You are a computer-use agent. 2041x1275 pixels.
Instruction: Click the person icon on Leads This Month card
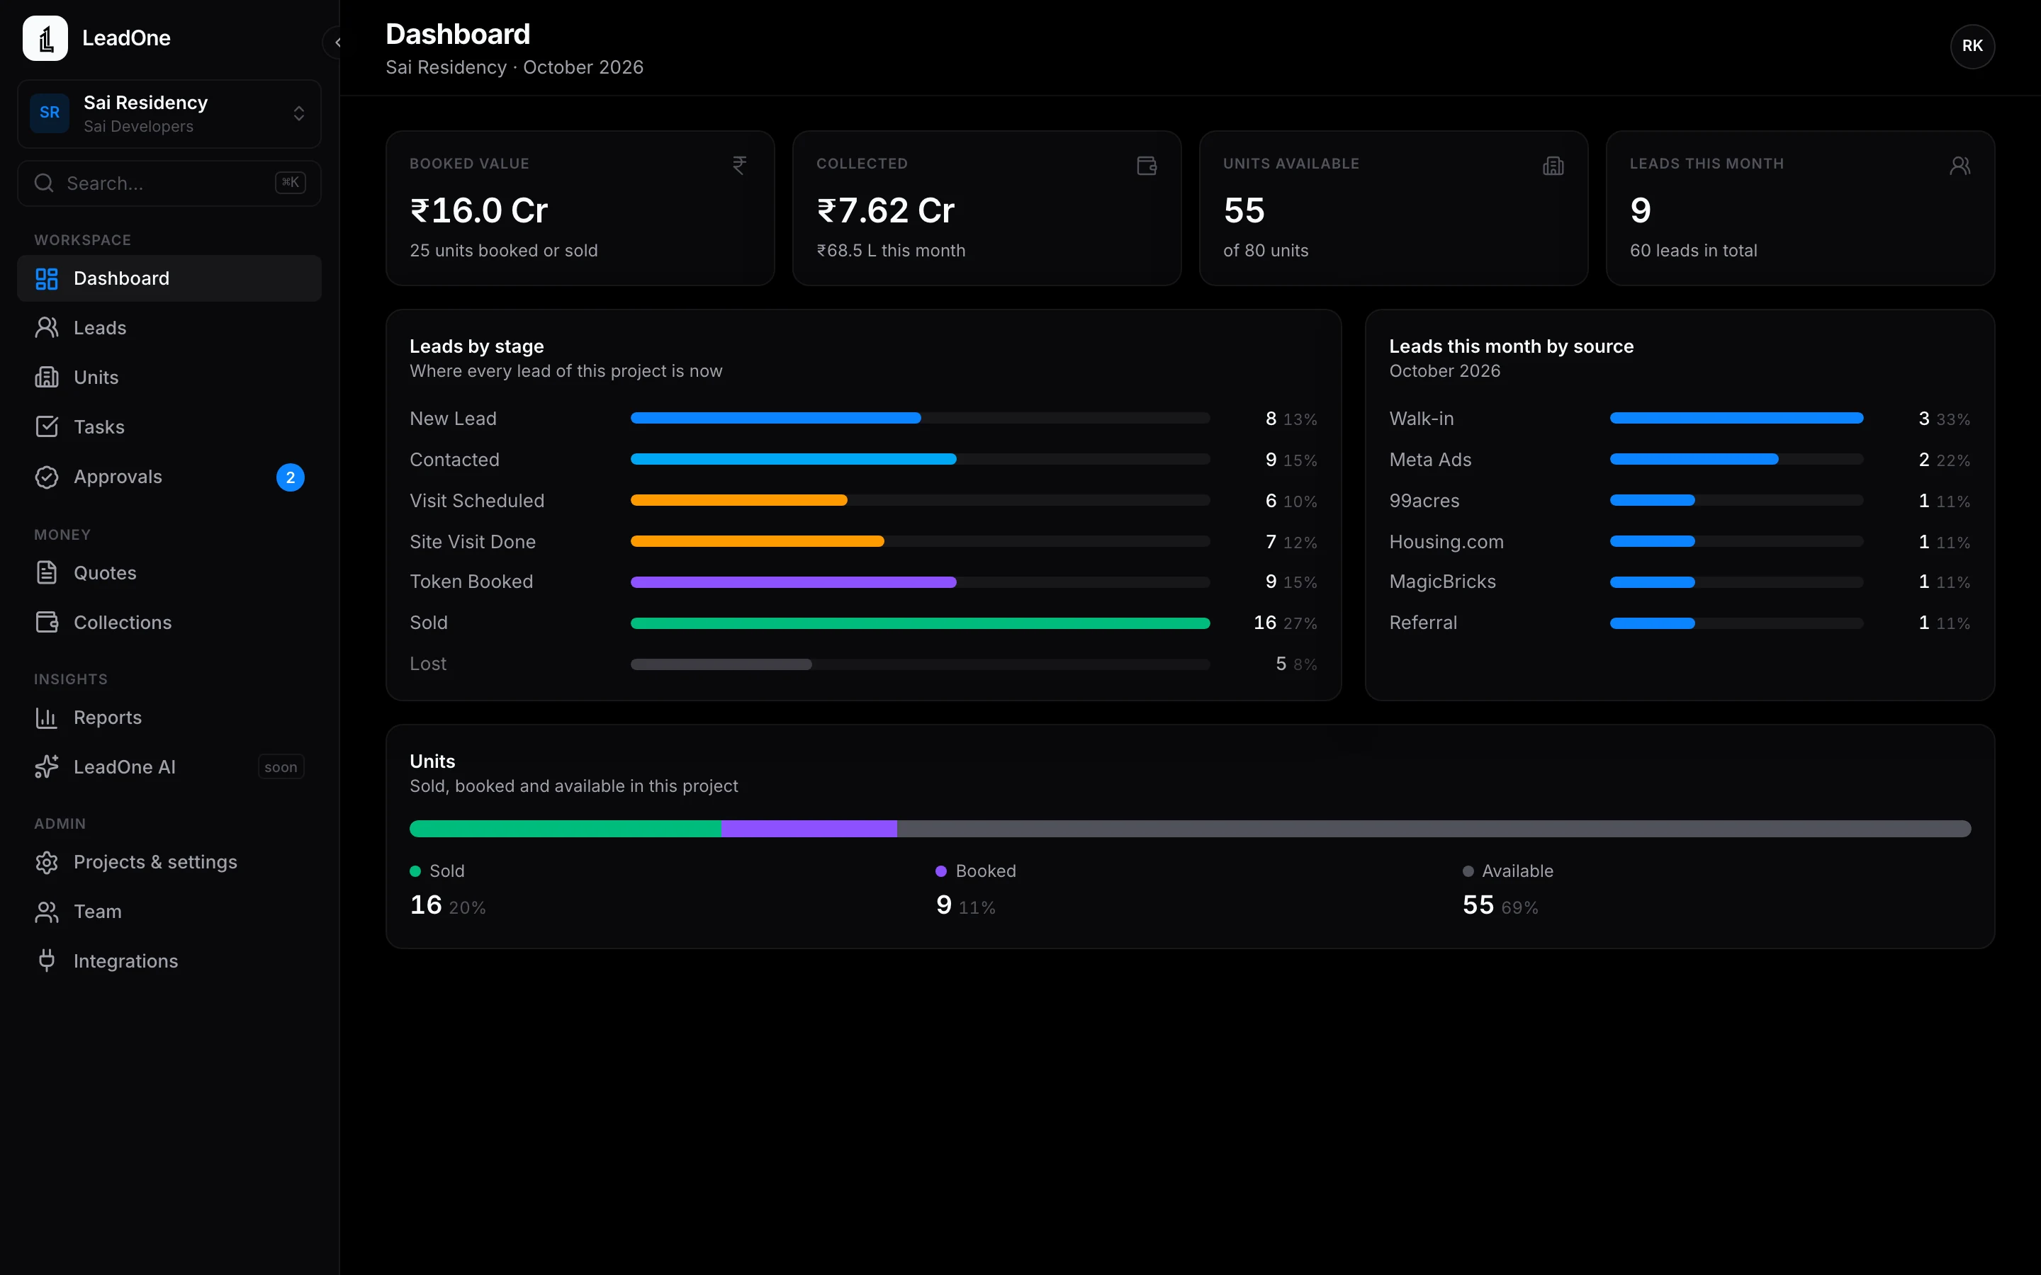coord(1960,165)
